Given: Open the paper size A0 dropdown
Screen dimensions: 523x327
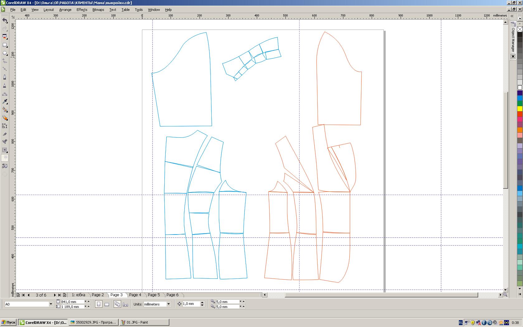Looking at the screenshot, I should 51,304.
